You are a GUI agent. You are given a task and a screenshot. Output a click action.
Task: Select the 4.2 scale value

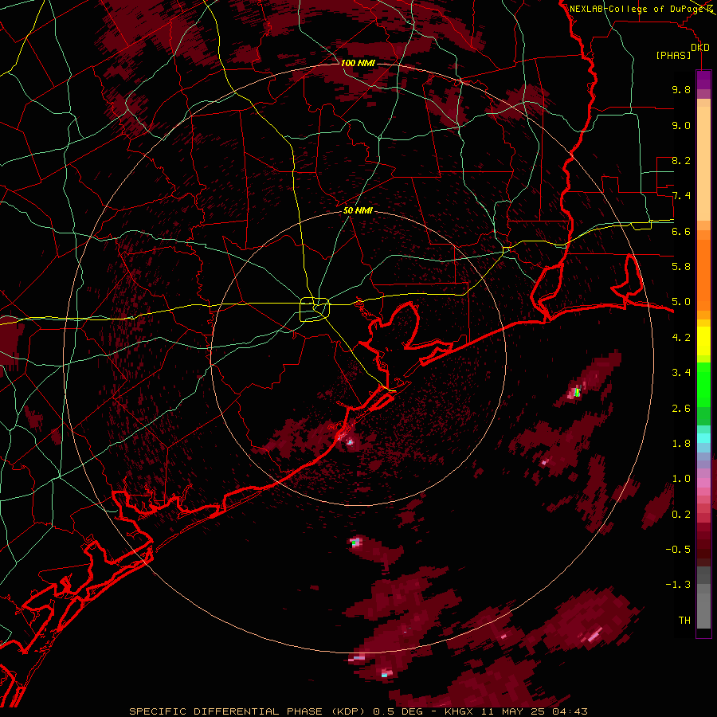click(x=681, y=338)
